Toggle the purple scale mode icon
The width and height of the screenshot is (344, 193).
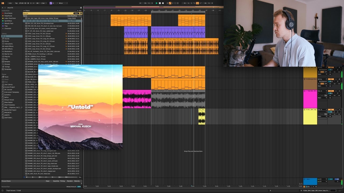(51, 3)
